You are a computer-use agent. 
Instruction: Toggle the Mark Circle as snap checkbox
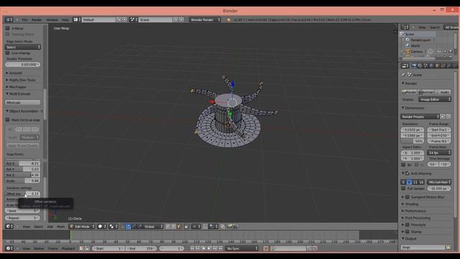click(8, 120)
